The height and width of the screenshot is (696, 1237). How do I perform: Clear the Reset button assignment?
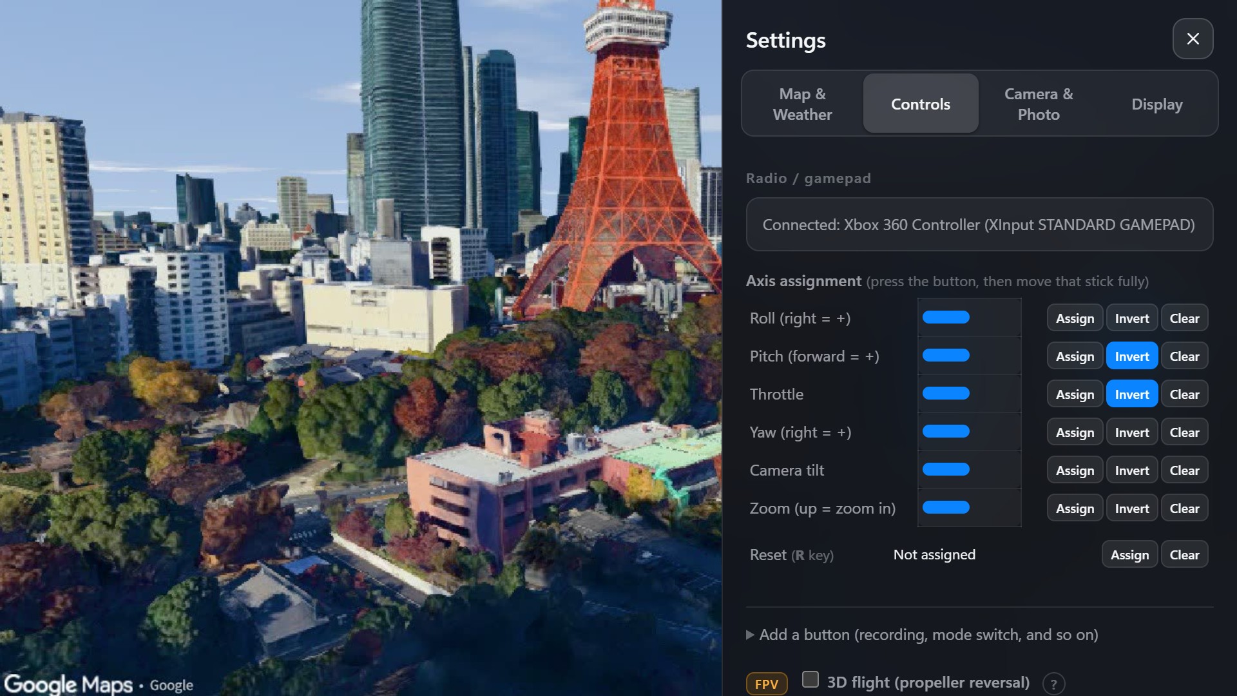click(1184, 555)
